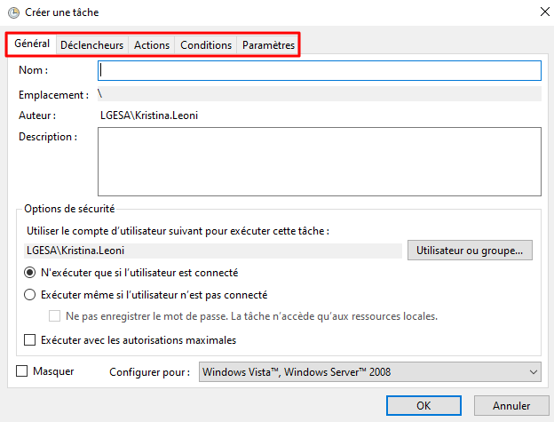Select the Conditions tab
The image size is (554, 422).
(206, 44)
